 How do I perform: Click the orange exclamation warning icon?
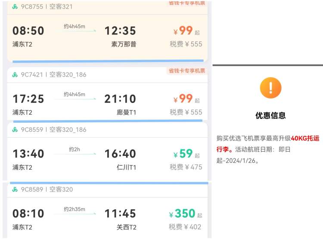point(270,88)
